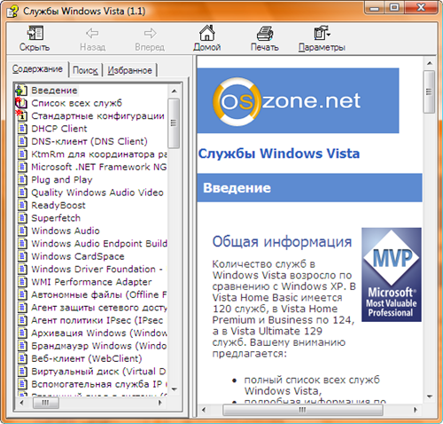Click the contents tree vertical scrollbar thumb
This screenshot has height=424, width=443.
point(174,123)
